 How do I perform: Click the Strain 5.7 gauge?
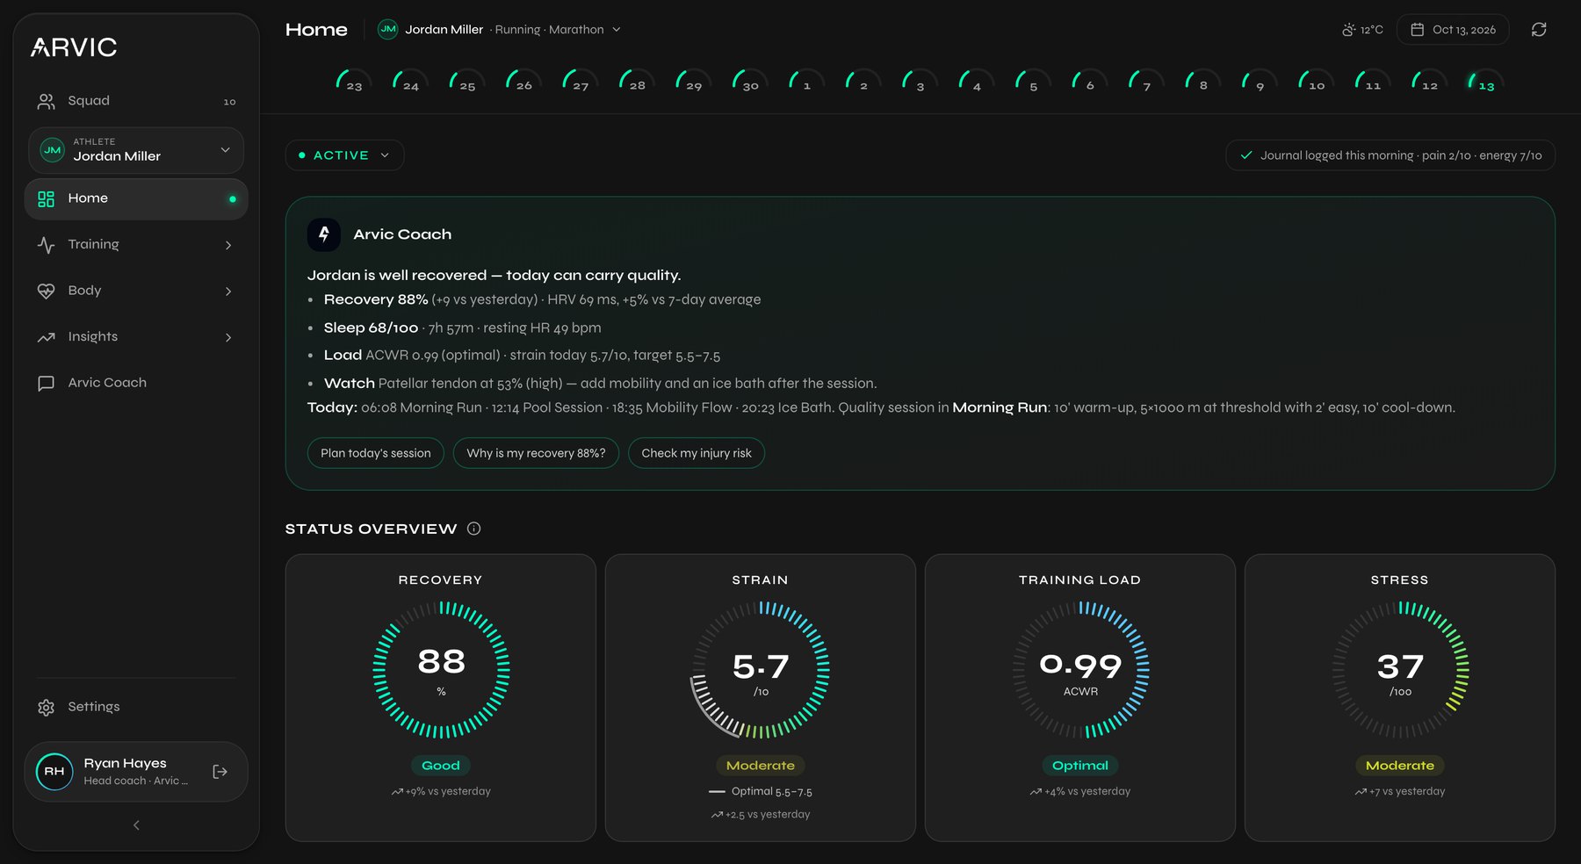coord(761,670)
